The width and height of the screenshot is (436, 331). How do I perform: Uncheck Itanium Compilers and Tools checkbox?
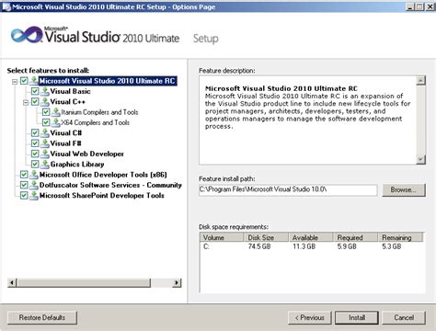(46, 112)
